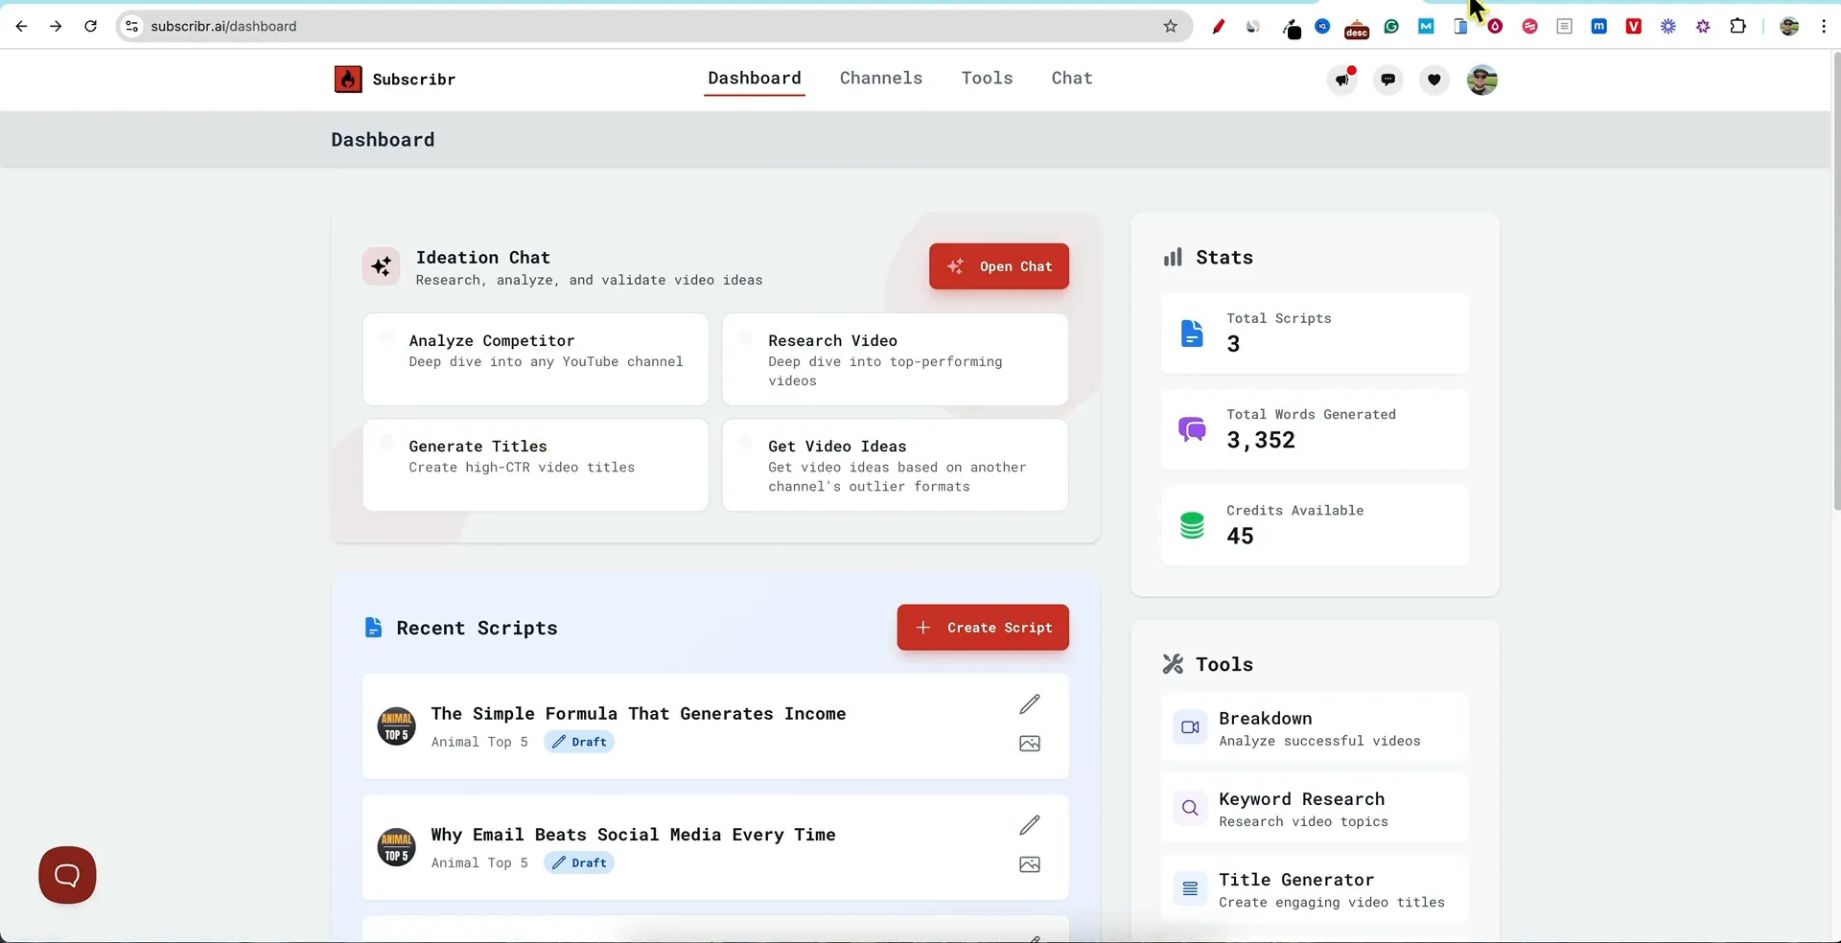Open the user profile avatar menu

tap(1482, 80)
